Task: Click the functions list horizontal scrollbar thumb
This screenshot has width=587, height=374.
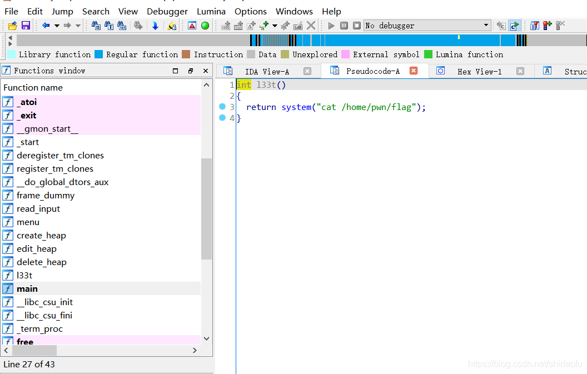Action: click(34, 351)
